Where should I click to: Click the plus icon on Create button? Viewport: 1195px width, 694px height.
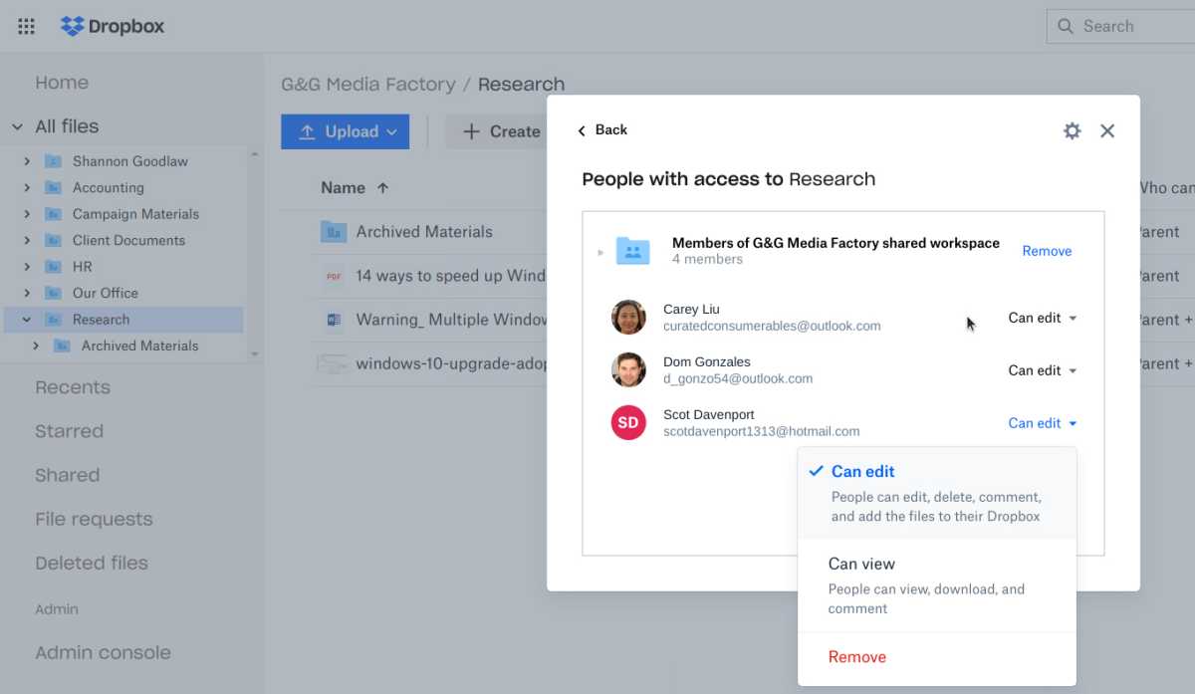pyautogui.click(x=470, y=130)
